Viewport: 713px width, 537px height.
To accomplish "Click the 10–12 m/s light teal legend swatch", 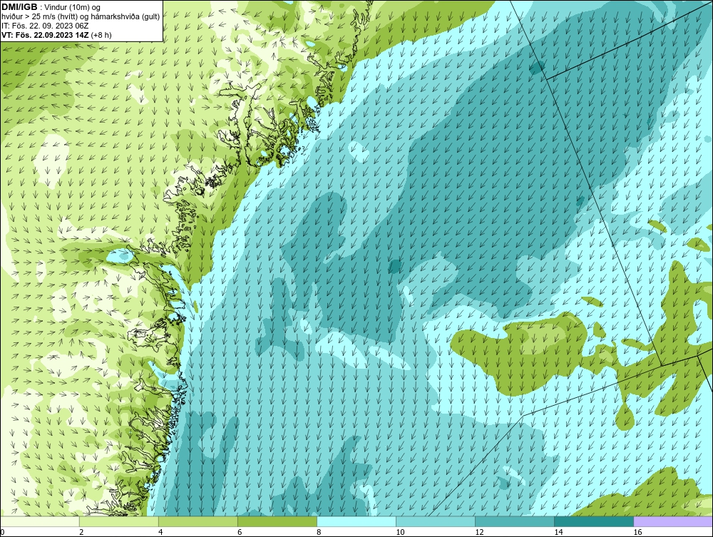I will click(x=435, y=521).
